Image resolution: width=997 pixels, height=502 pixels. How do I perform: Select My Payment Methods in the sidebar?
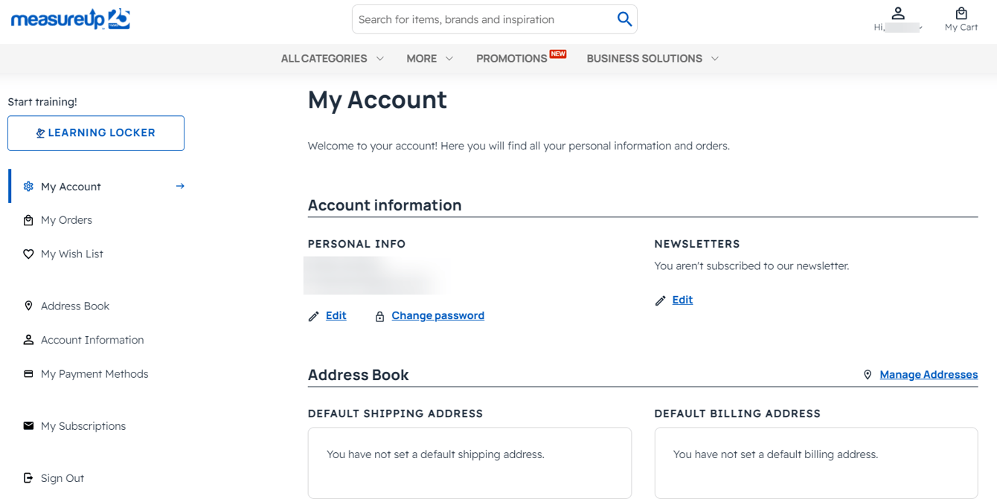tap(94, 373)
